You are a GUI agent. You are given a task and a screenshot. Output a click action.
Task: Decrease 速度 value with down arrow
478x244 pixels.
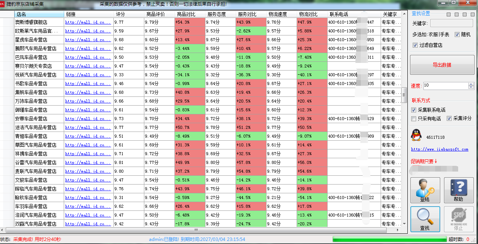[471, 87]
